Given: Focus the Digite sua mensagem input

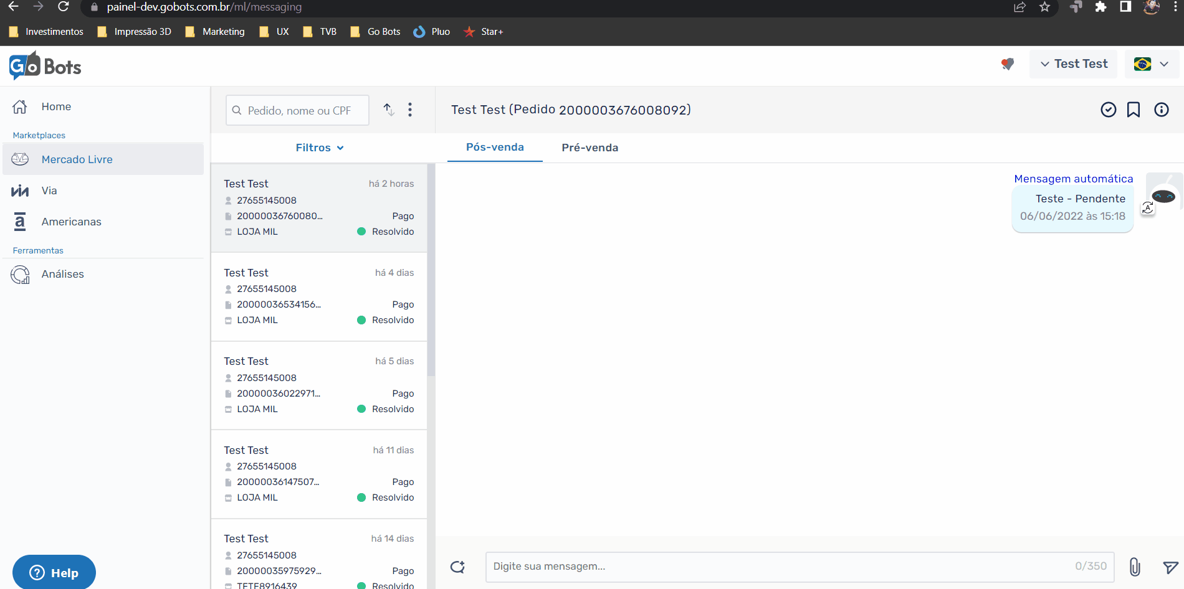Looking at the screenshot, I should (x=800, y=567).
